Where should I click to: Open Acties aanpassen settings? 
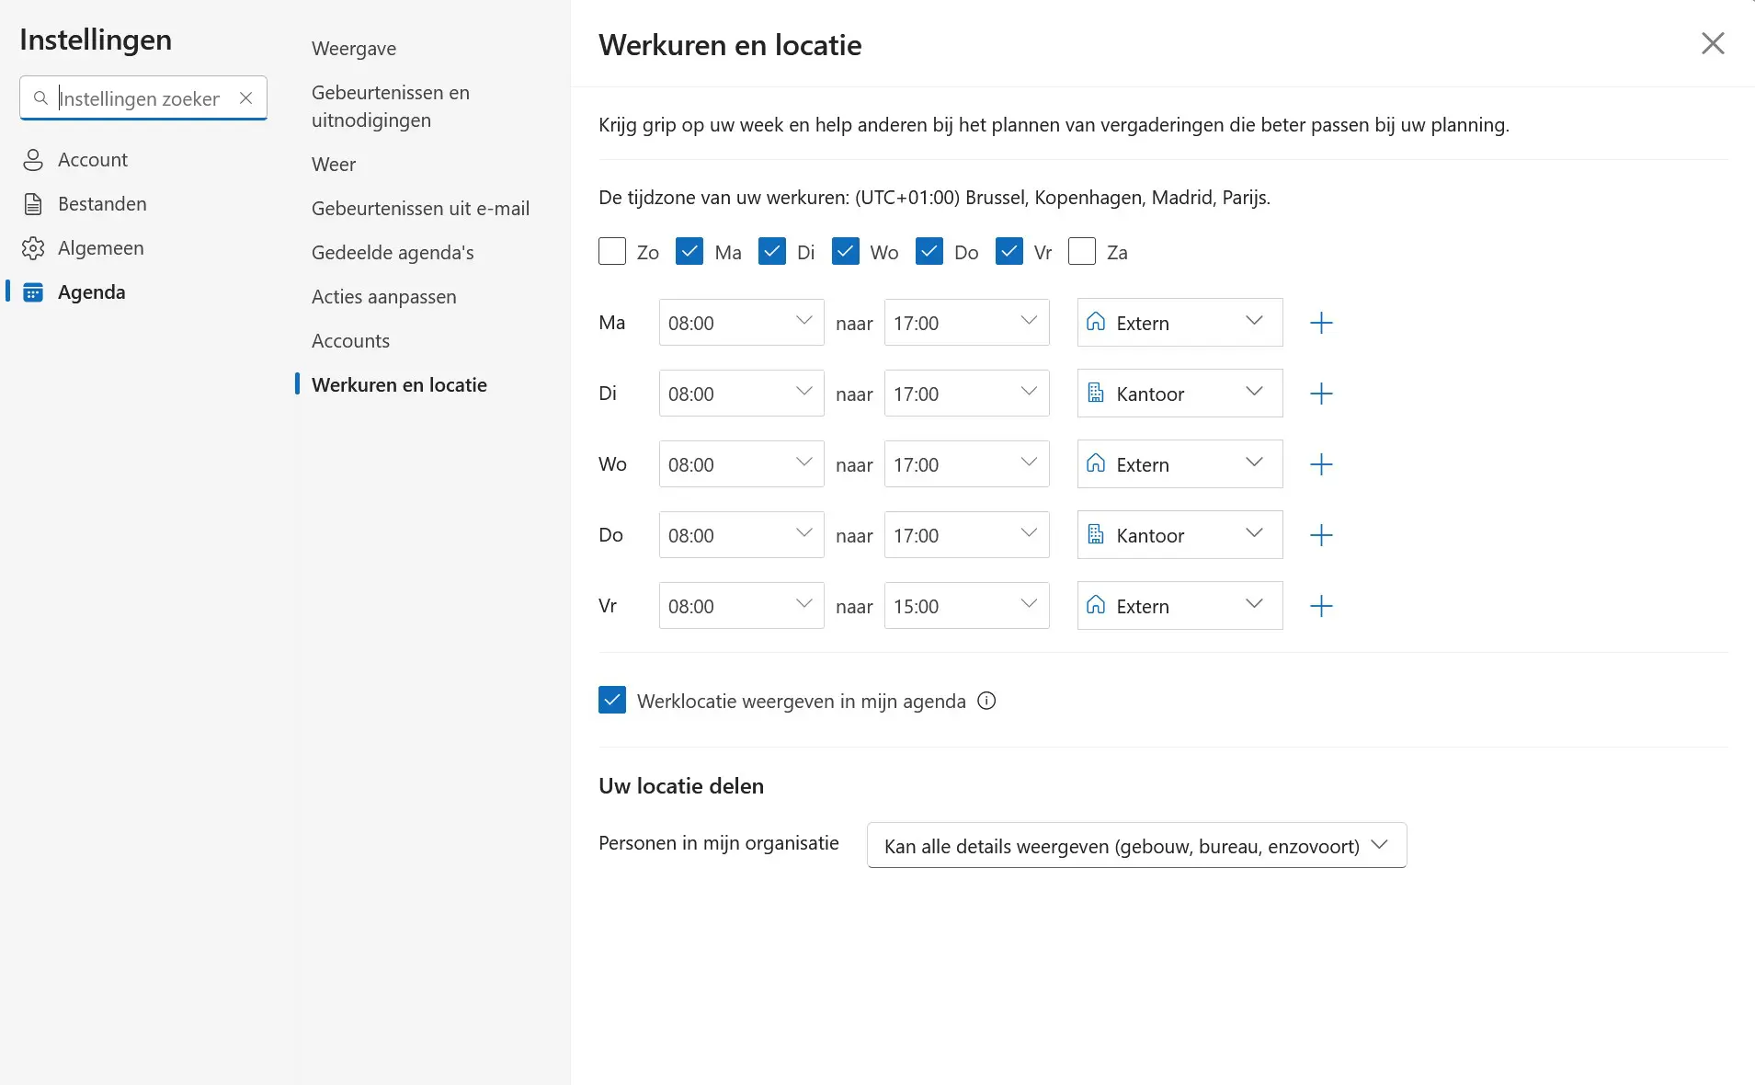(384, 297)
